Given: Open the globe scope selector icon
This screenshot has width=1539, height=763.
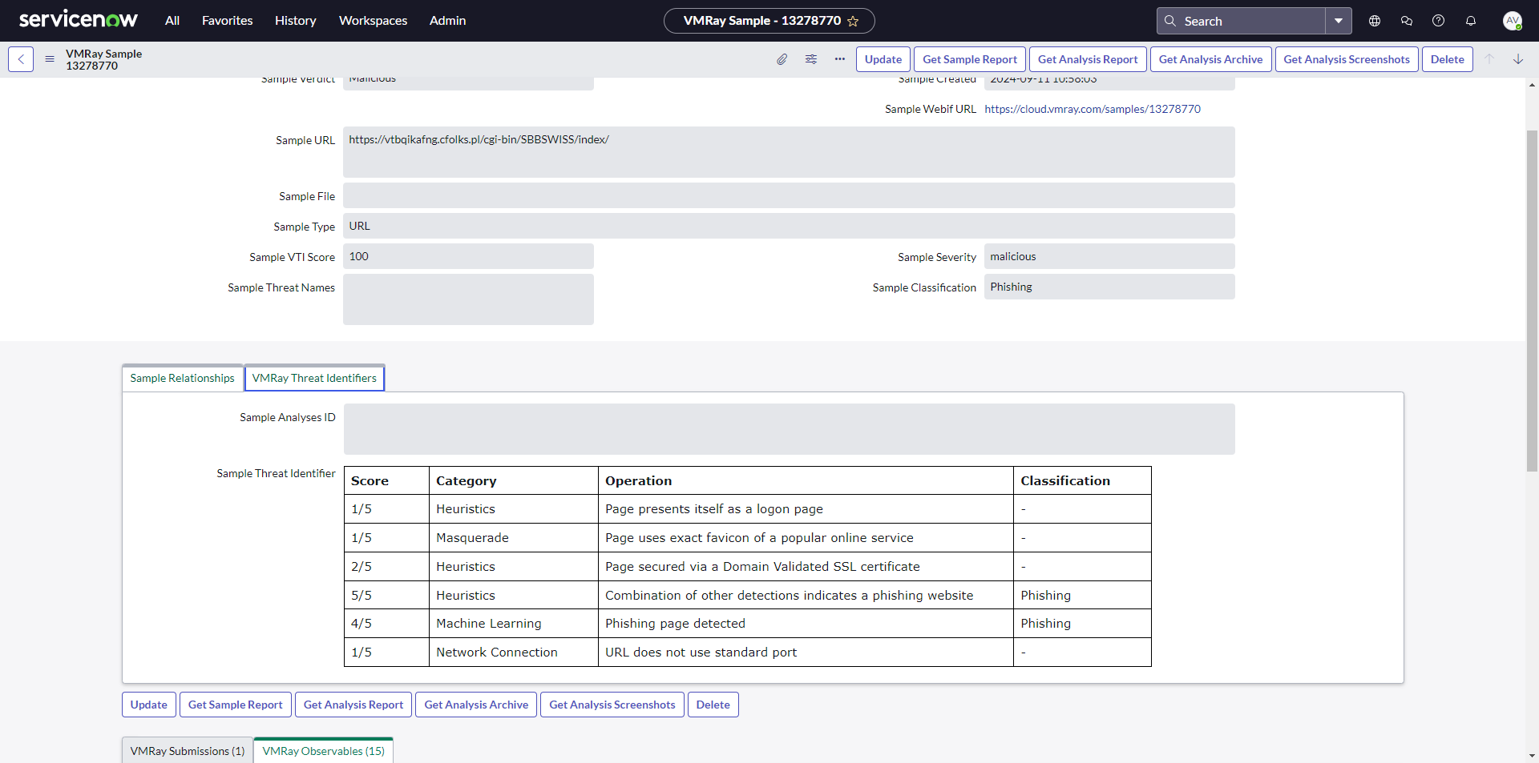Looking at the screenshot, I should tap(1375, 21).
